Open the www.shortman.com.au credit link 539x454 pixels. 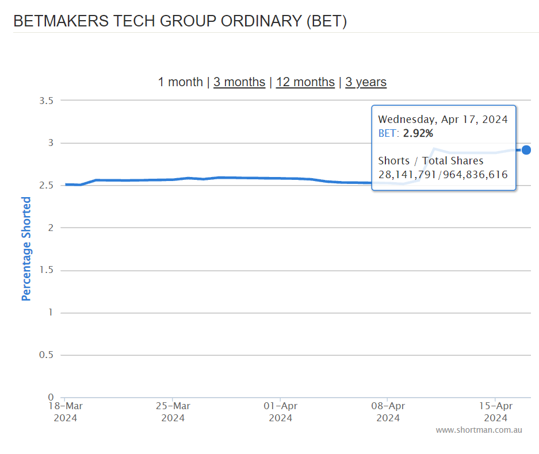479,430
